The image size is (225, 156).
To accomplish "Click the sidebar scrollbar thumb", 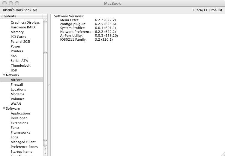I will [x=45, y=97].
